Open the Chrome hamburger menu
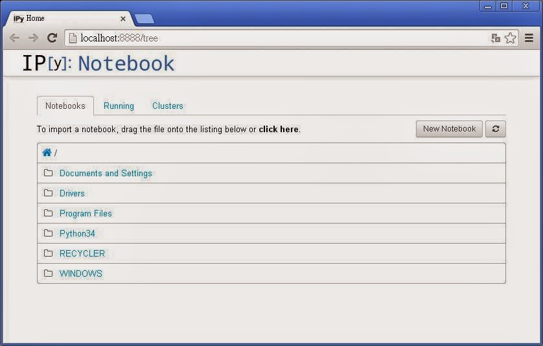Viewport: 543px width, 346px height. [x=529, y=38]
